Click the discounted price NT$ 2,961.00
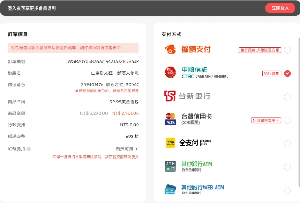This screenshot has width=300, height=203. coord(126,113)
